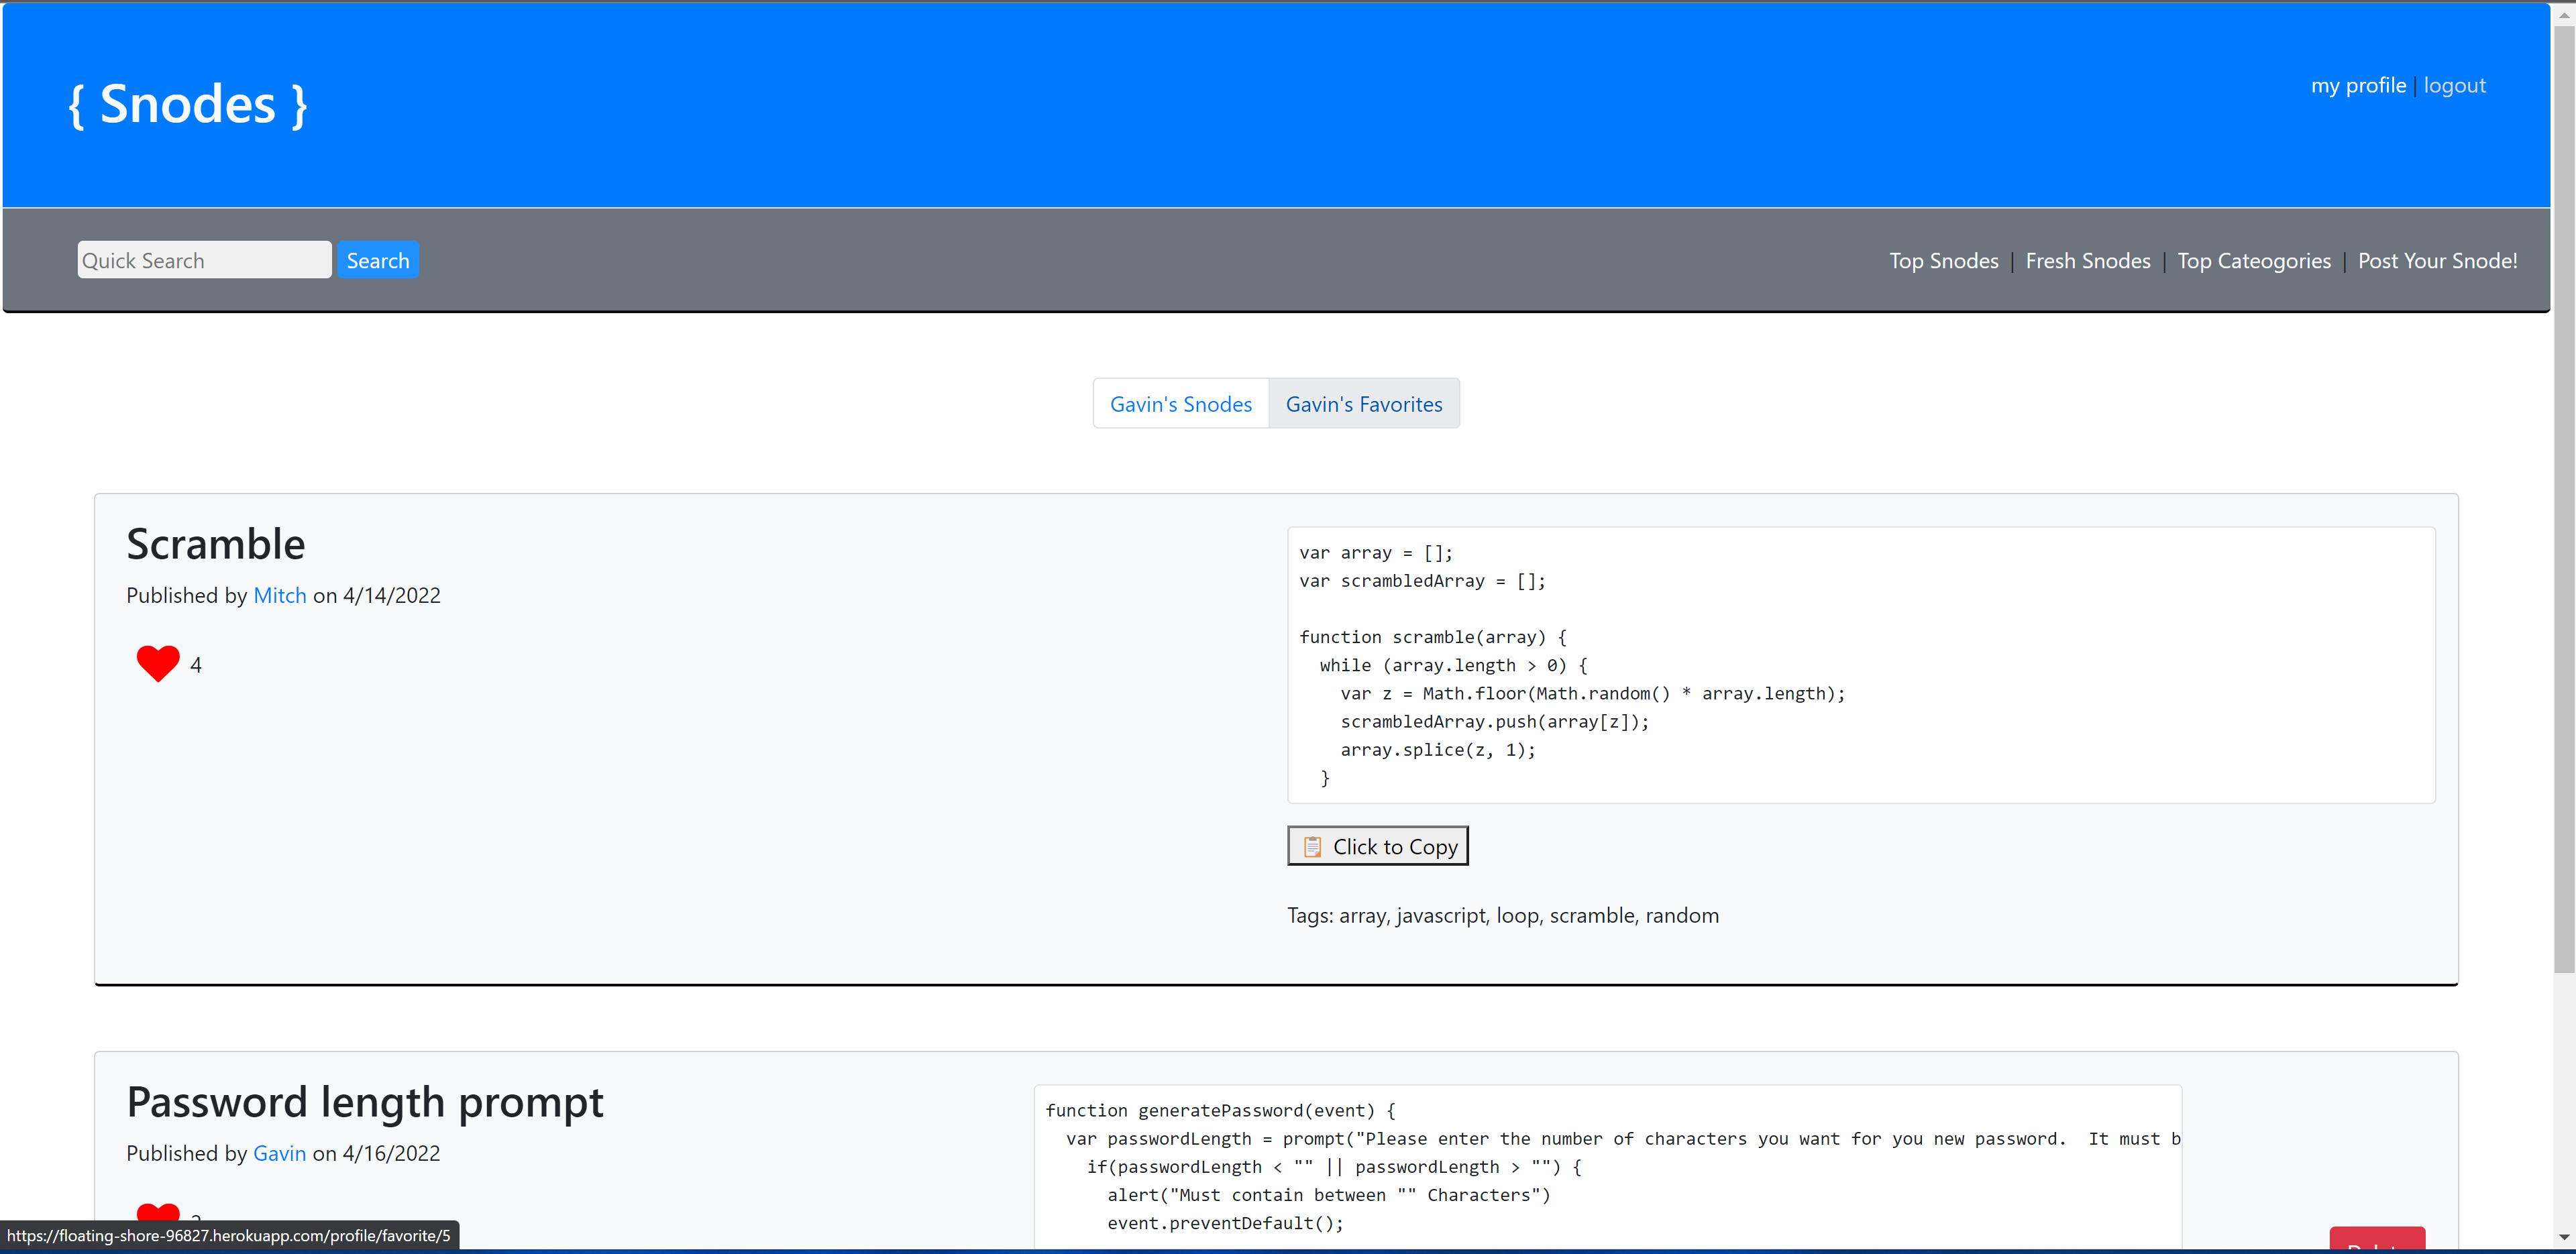
Task: View Gavin's profile from Password length prompt
Action: 280,1152
